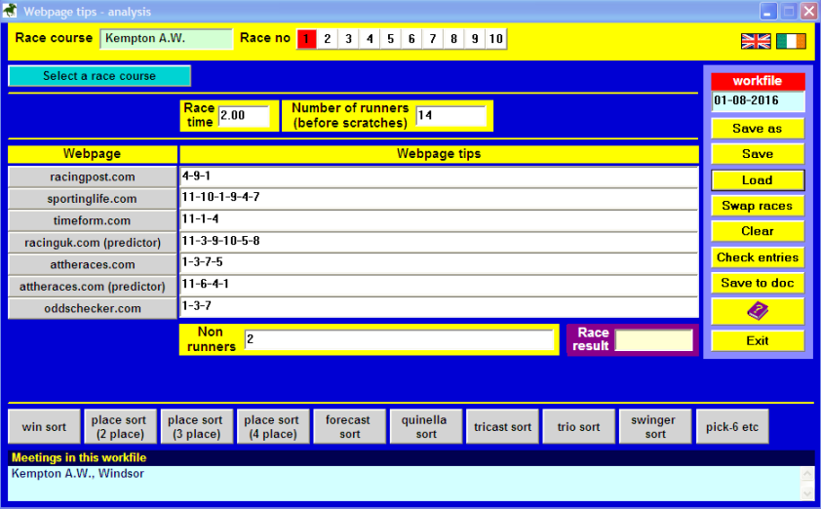Run the tricast sort
Image resolution: width=821 pixels, height=509 pixels.
click(503, 427)
